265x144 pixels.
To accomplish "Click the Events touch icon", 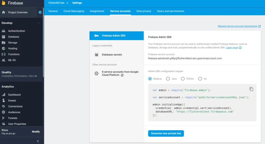I will coord(4,100).
